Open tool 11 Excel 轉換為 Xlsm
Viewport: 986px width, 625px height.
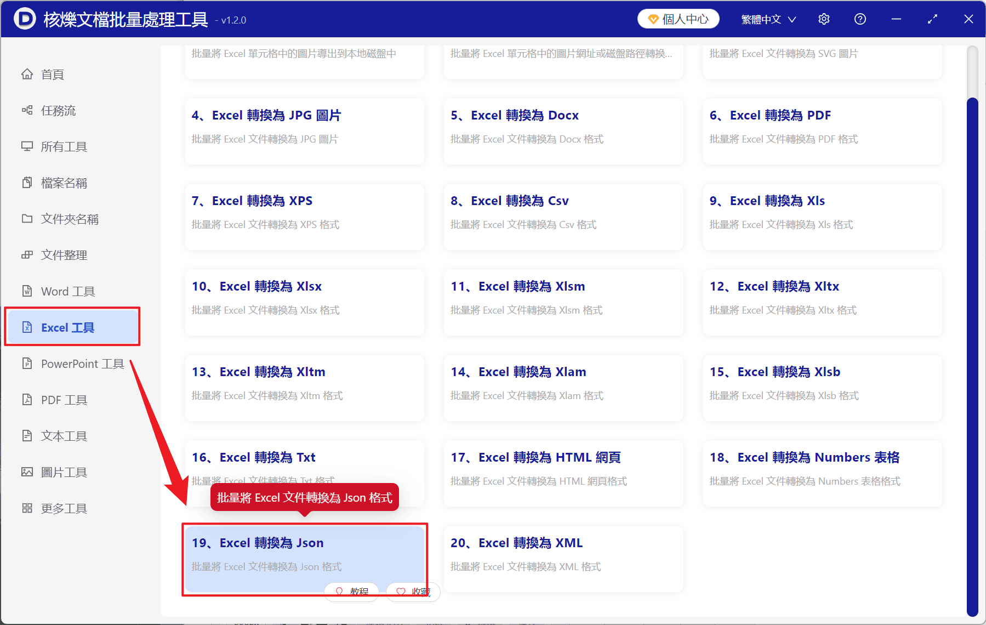coord(563,303)
